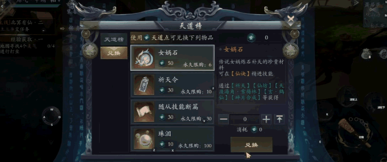Select the 兑换 side tab
The width and height of the screenshot is (387, 162).
click(114, 53)
